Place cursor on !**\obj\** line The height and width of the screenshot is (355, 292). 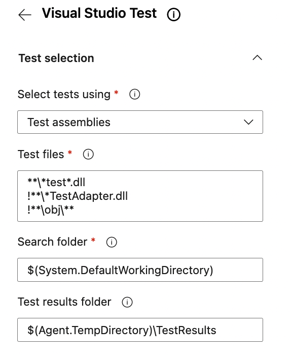51,210
